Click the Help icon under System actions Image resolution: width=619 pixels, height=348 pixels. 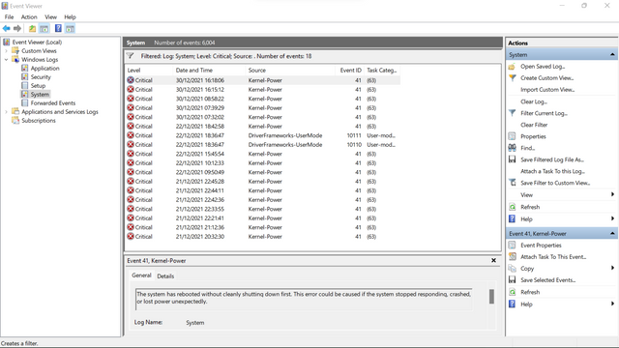click(512, 218)
